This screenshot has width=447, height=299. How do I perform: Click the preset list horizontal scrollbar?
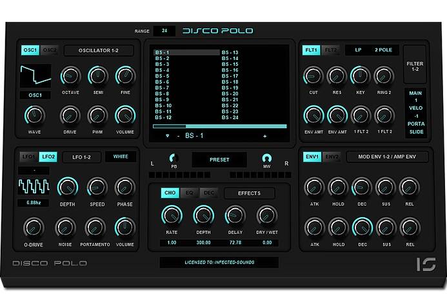tap(169, 126)
